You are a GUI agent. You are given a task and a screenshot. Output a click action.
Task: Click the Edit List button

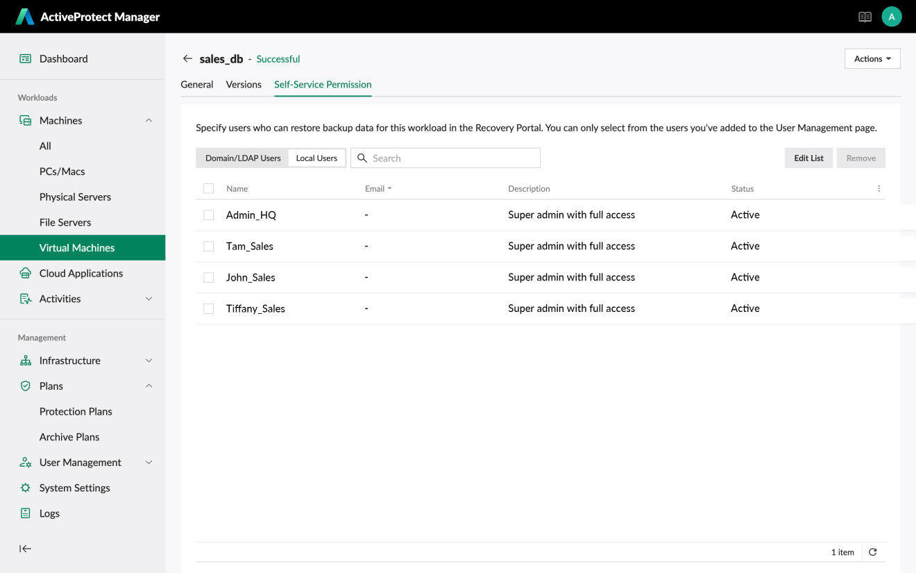click(808, 158)
